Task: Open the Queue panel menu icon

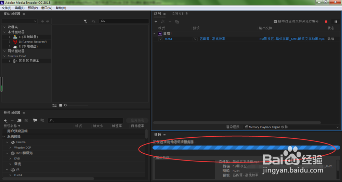Action: [x=165, y=14]
